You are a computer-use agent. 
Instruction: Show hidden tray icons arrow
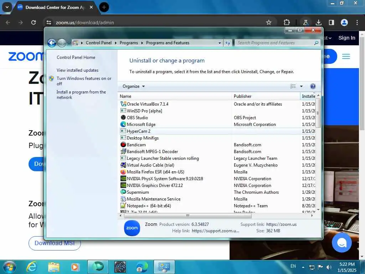coord(303,267)
